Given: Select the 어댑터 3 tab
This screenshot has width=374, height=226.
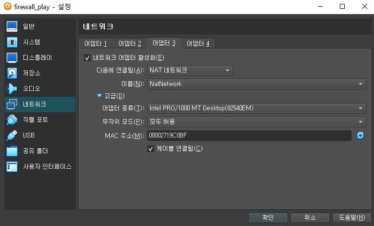Looking at the screenshot, I should pos(164,43).
